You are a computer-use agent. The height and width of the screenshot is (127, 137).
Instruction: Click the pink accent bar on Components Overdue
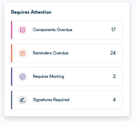pos(11,30)
